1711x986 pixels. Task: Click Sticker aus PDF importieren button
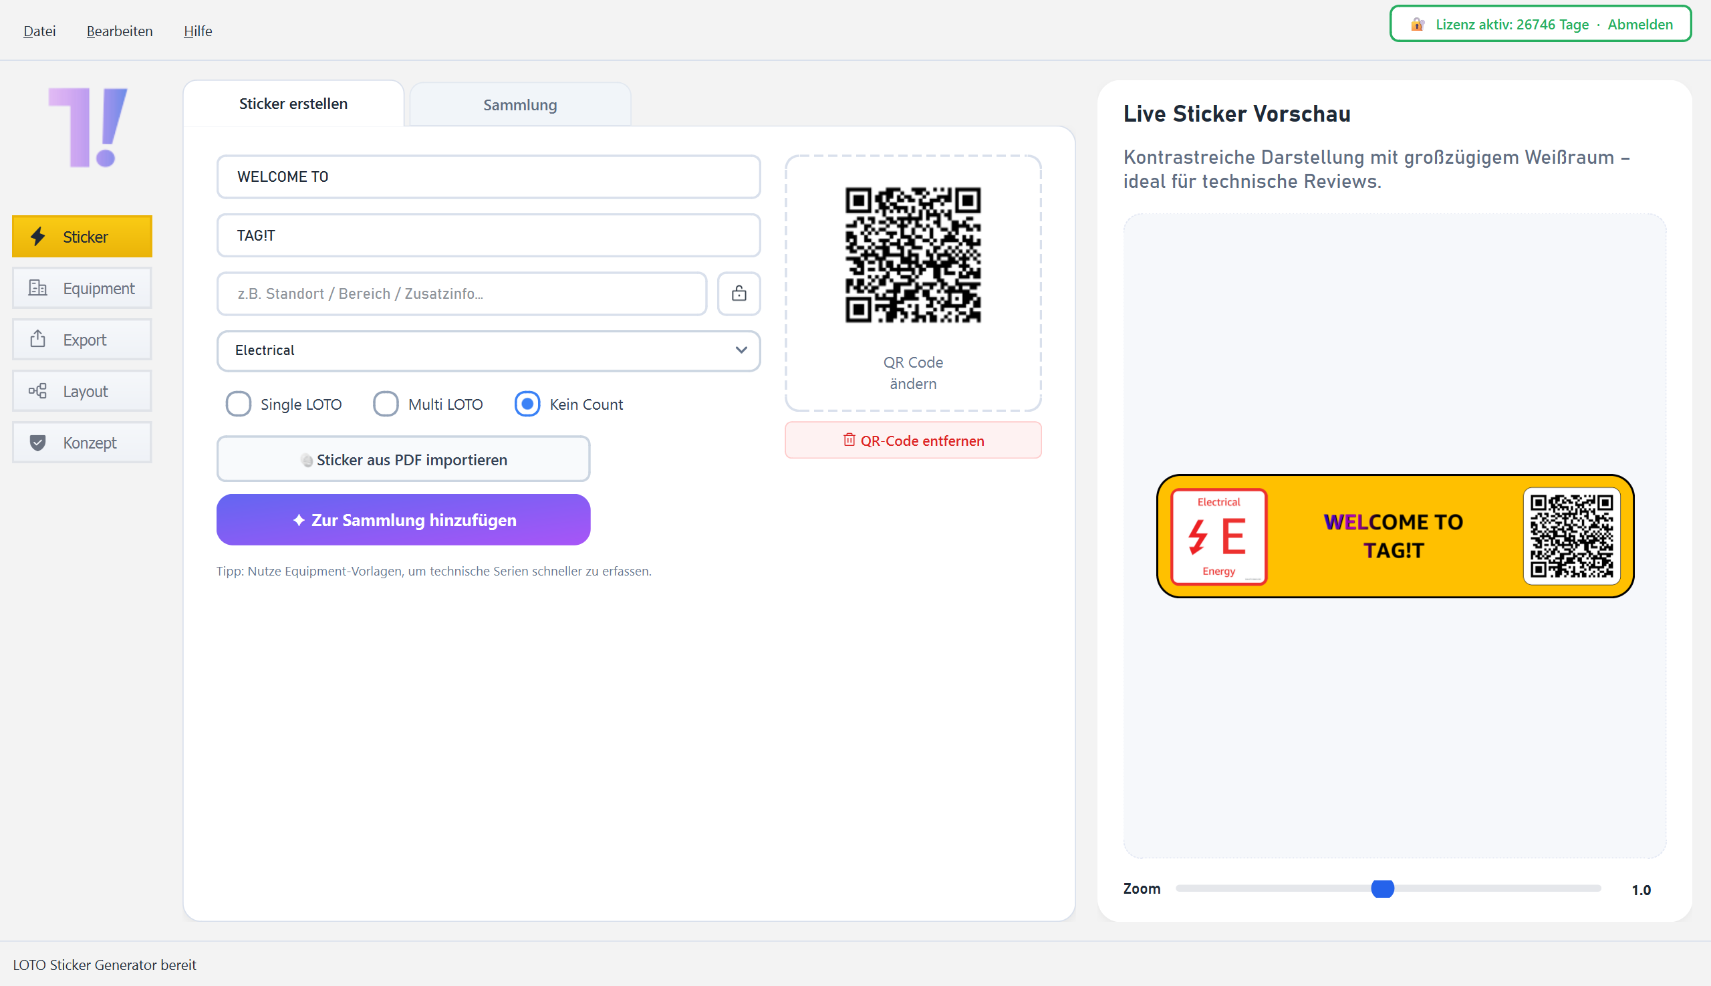pyautogui.click(x=404, y=459)
